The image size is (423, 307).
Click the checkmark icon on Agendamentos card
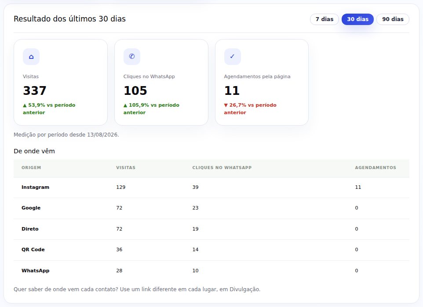(x=232, y=57)
